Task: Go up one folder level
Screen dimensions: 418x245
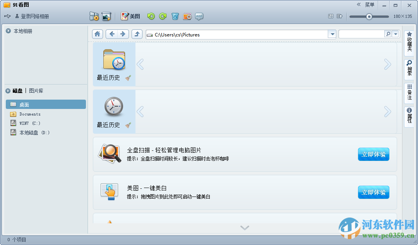Action: tap(137, 34)
